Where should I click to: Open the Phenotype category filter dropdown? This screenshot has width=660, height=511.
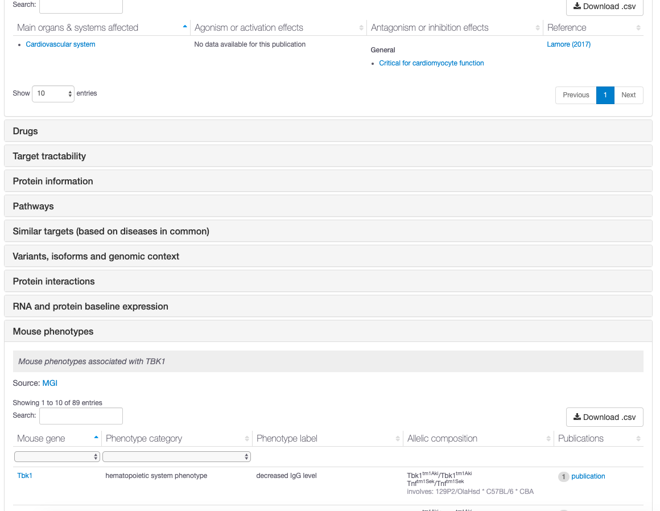click(176, 456)
